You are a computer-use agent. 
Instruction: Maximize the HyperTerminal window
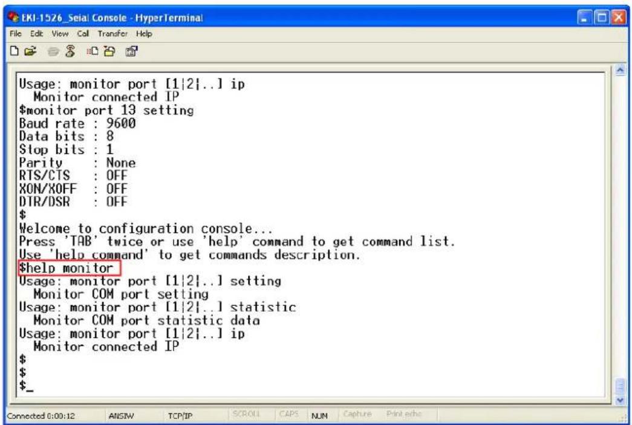[x=602, y=18]
